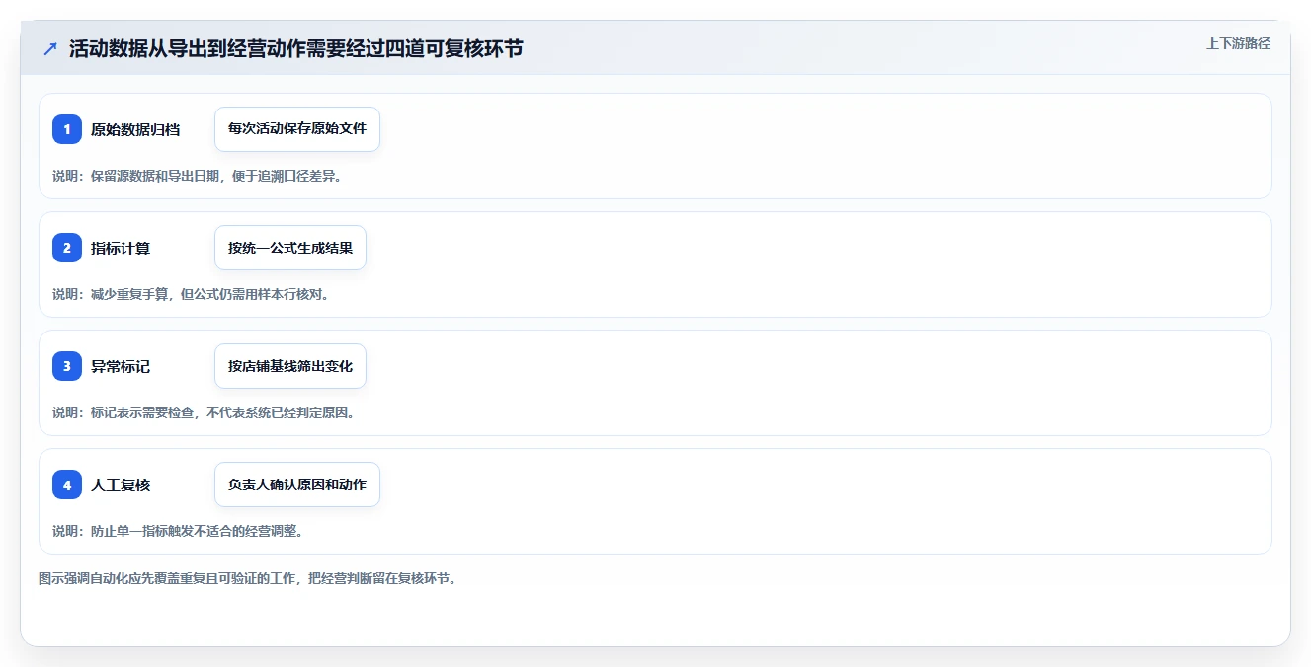Screen dimensions: 1311x667
Task: Click the footer caption 图示强调自动化应先覆盖
Action: point(248,578)
